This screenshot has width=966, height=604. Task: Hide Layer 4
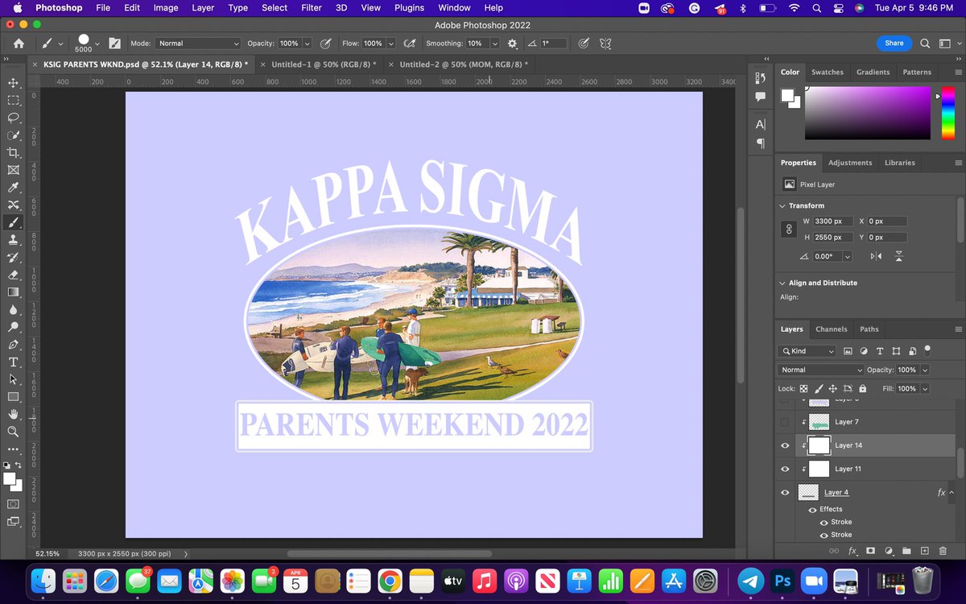coord(785,492)
